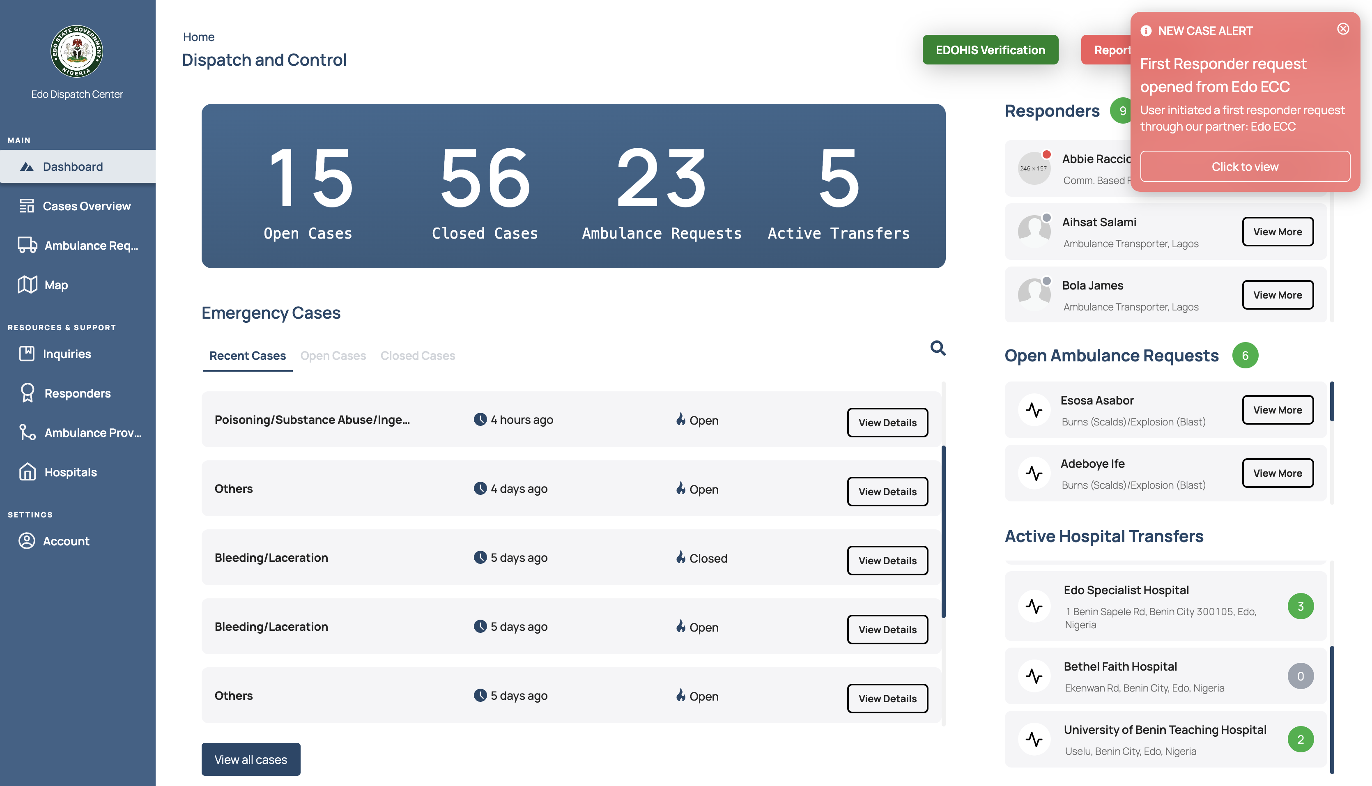Click the Edo State Government logo
The height and width of the screenshot is (786, 1372).
pyautogui.click(x=77, y=51)
